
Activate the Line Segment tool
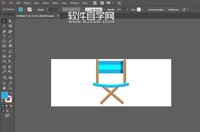pyautogui.click(x=10, y=36)
